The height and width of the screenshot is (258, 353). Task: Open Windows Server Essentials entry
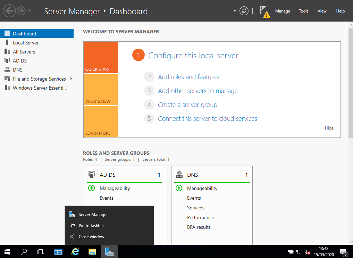pyautogui.click(x=37, y=88)
